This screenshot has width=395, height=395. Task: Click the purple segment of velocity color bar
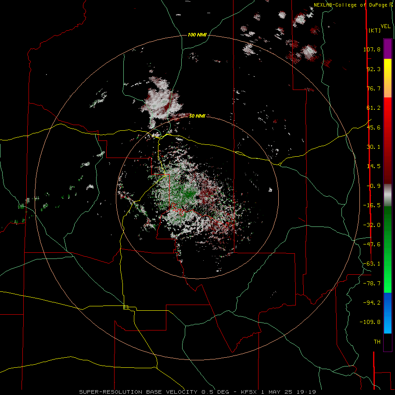point(388,49)
